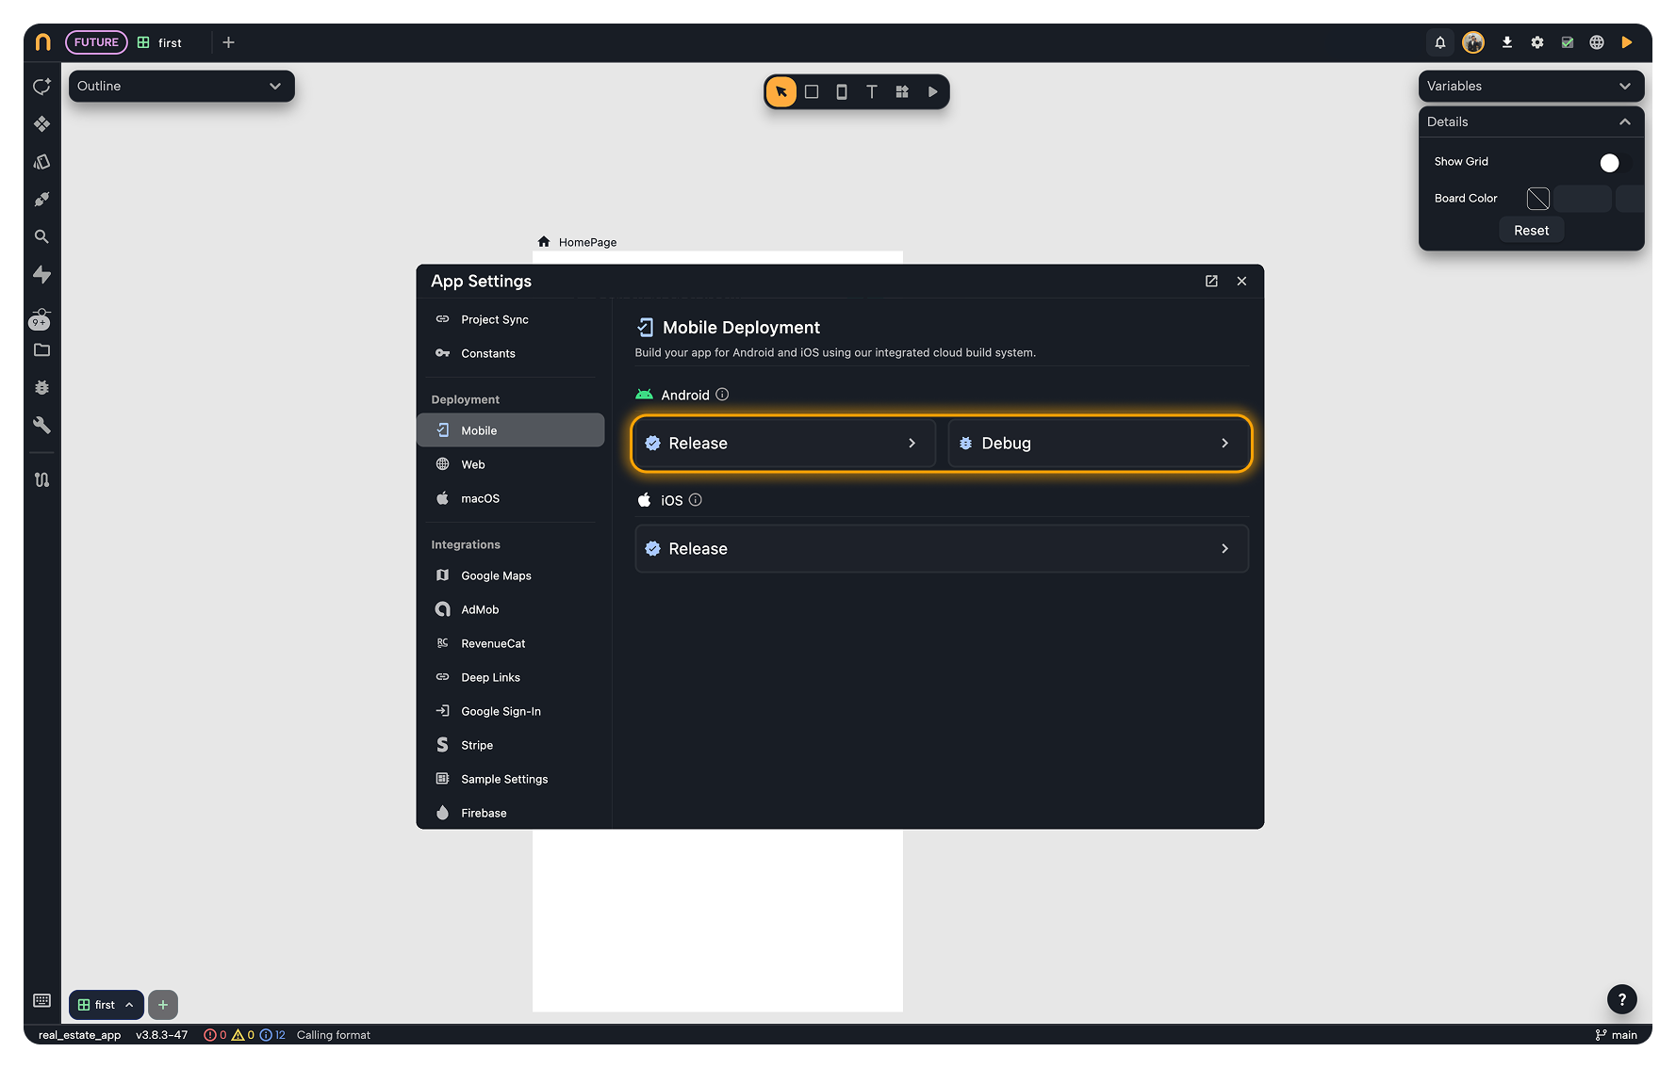Expand the first board selector at bottom
The width and height of the screenshot is (1676, 1068).
(106, 1005)
